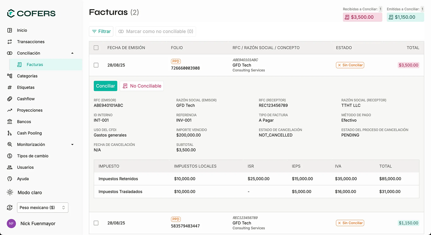Open Cash Pooling via its icon

pos(10,133)
